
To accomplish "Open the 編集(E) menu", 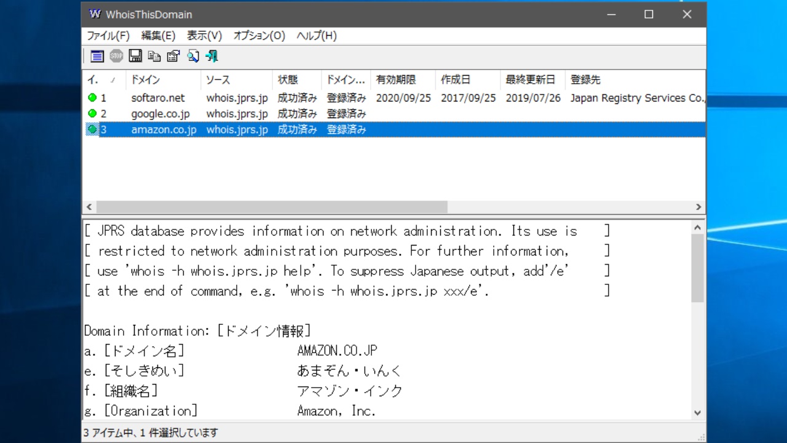I will point(158,36).
